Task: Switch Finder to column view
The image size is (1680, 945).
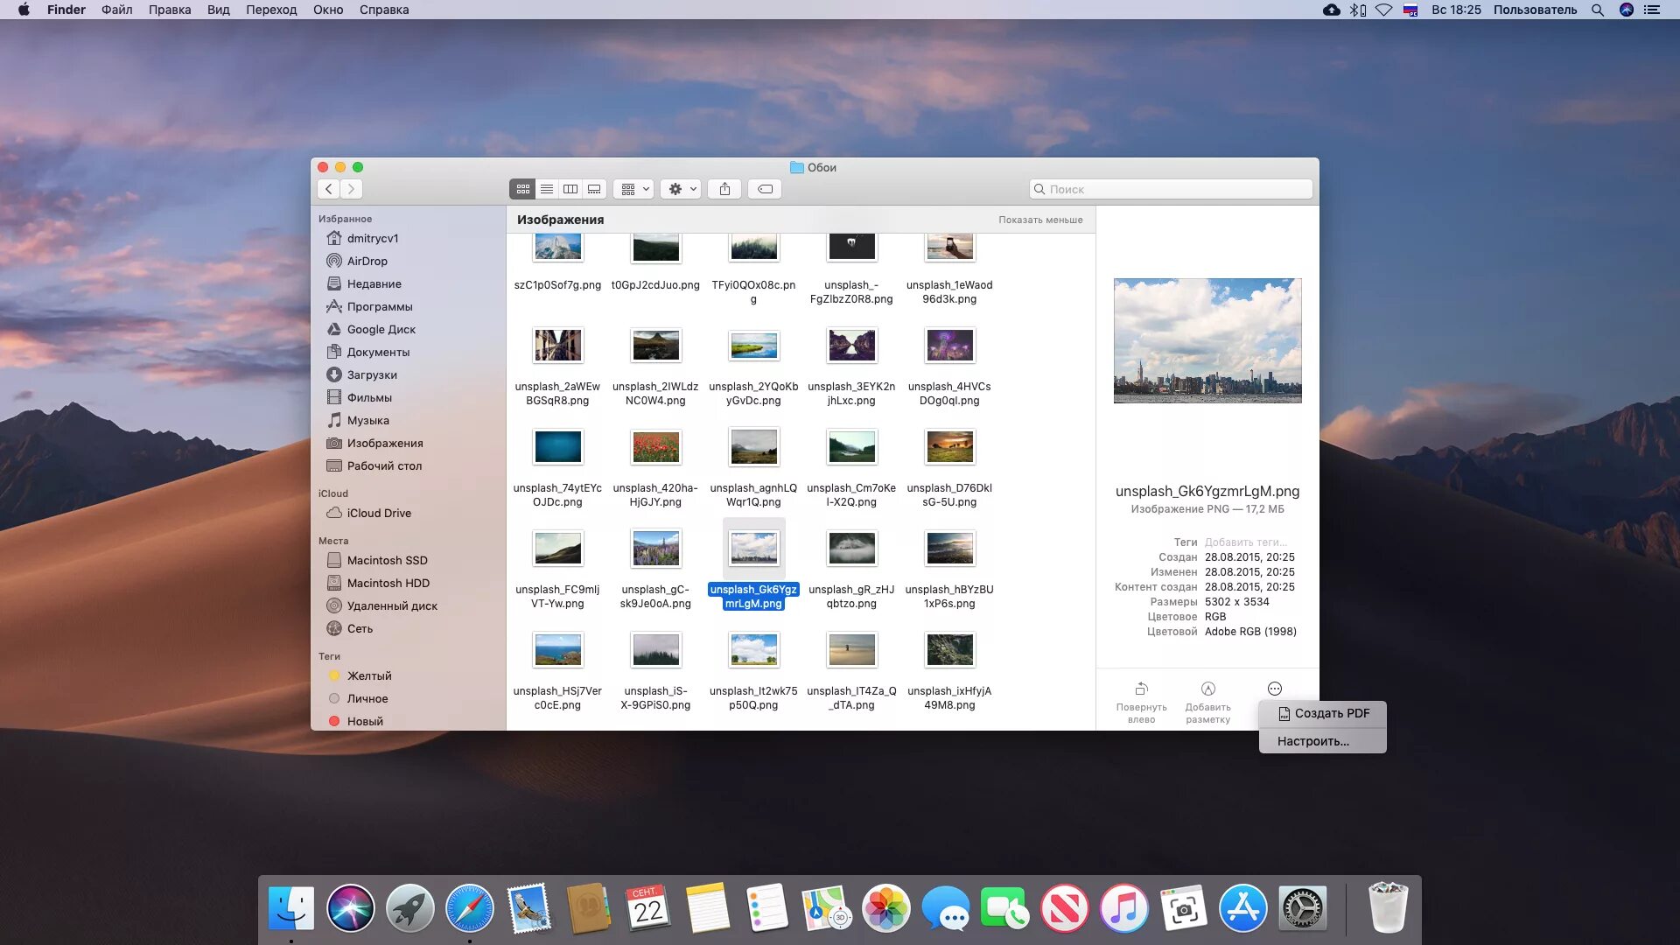Action: (x=570, y=189)
